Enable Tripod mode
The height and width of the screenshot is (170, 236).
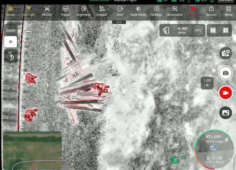[65, 11]
